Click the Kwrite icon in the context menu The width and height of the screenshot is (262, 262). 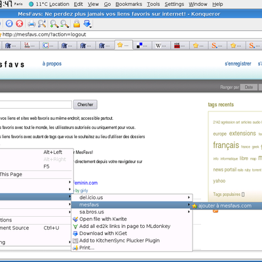point(75,219)
